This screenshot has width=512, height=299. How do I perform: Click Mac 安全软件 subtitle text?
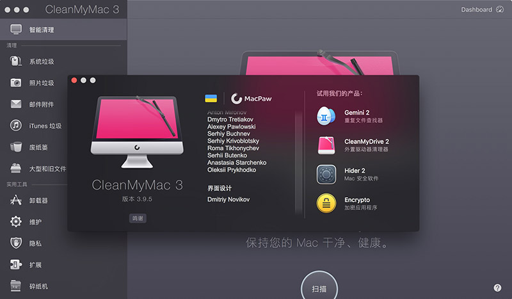tap(362, 179)
